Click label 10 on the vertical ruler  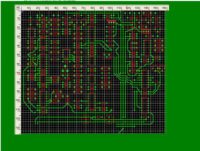coord(18,18)
